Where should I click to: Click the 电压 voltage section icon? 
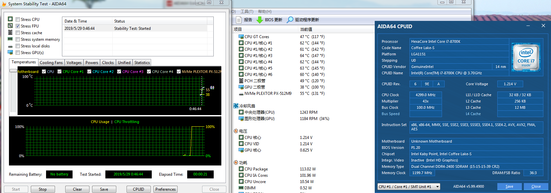[x=236, y=131]
